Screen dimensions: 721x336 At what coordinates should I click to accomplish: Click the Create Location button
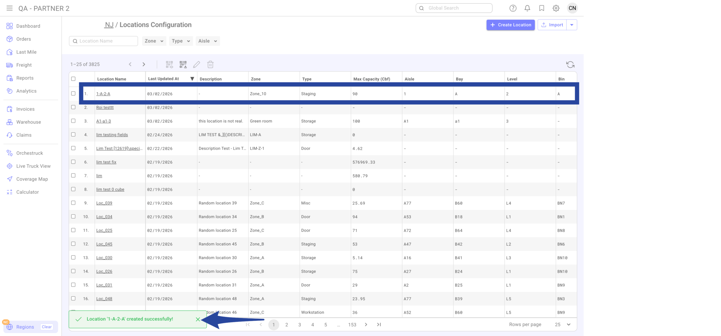(510, 25)
